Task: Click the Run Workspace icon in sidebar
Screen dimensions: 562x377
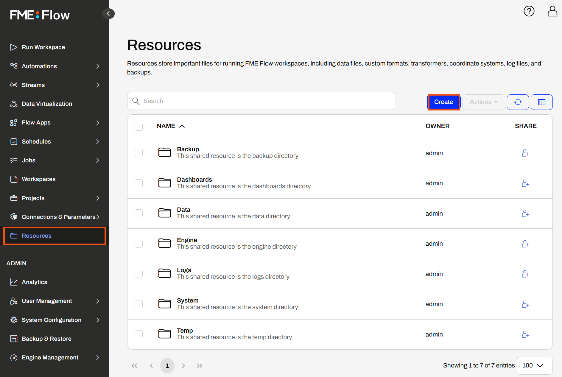Action: coord(14,47)
